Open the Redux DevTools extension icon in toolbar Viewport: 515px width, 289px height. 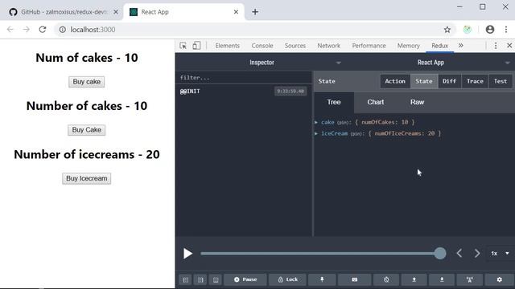click(468, 30)
